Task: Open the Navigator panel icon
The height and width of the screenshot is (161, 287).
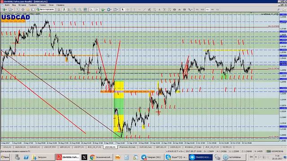Action: (x=28, y=9)
